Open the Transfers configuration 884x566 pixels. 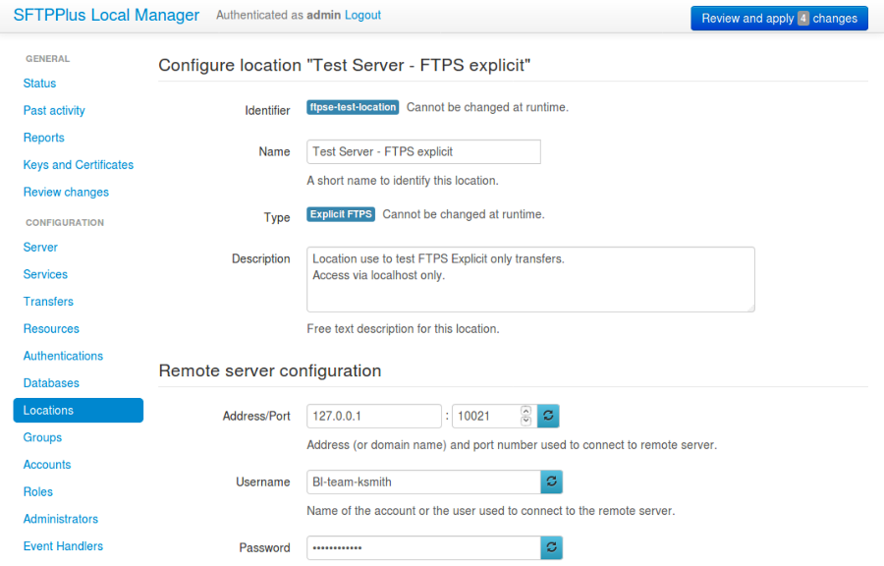(48, 301)
